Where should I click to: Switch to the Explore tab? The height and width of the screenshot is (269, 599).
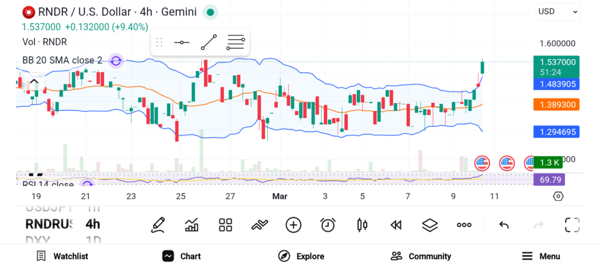[301, 256]
